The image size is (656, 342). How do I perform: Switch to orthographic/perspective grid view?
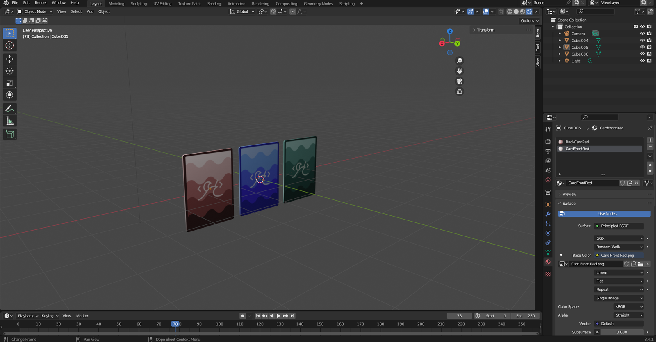459,92
